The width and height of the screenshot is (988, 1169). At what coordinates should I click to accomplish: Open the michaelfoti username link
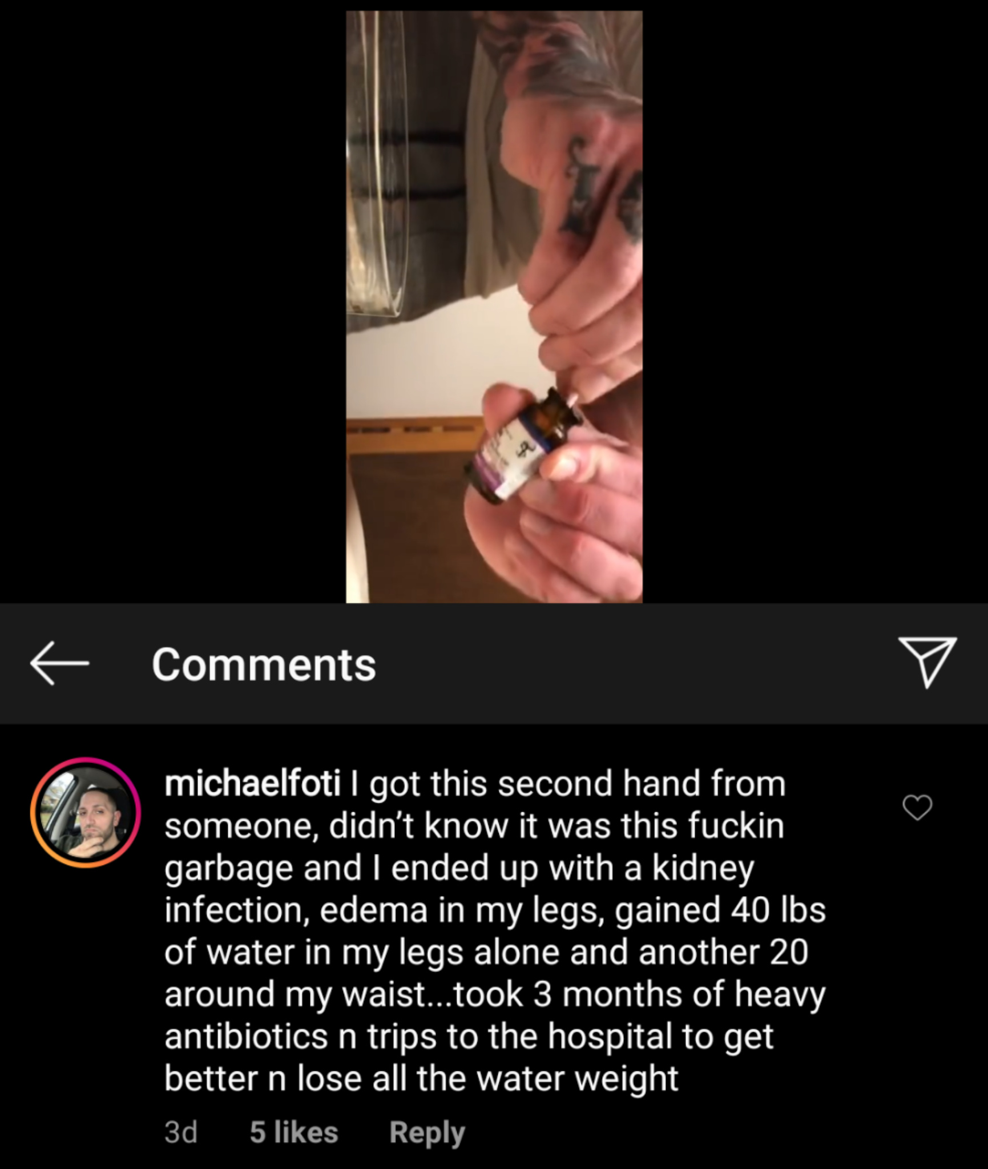[x=253, y=783]
